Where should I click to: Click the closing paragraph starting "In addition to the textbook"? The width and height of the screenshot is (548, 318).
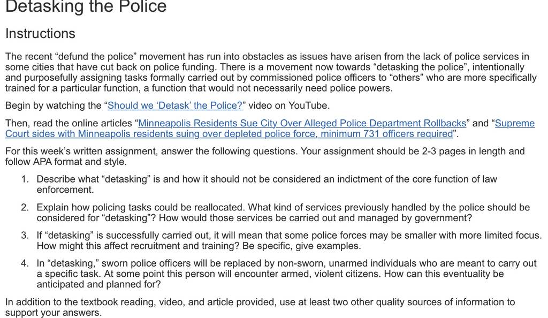point(260,307)
